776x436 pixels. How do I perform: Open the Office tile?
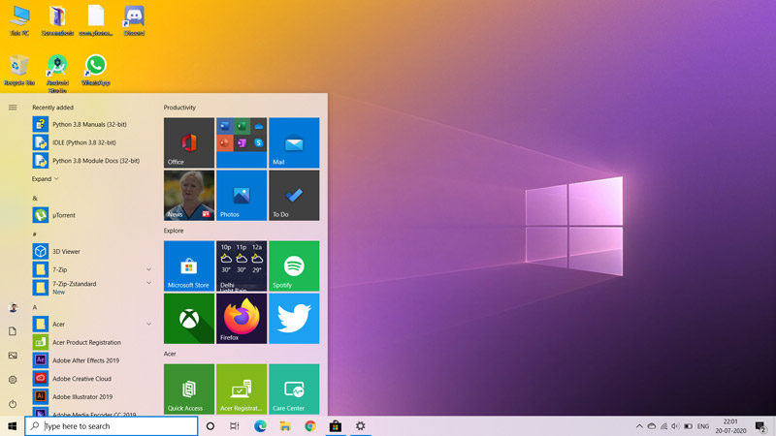pyautogui.click(x=189, y=142)
